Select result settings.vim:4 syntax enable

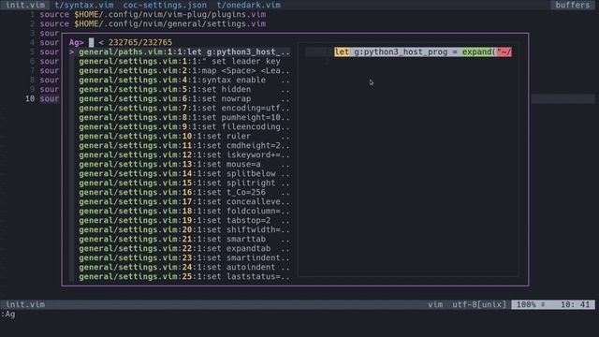point(184,80)
